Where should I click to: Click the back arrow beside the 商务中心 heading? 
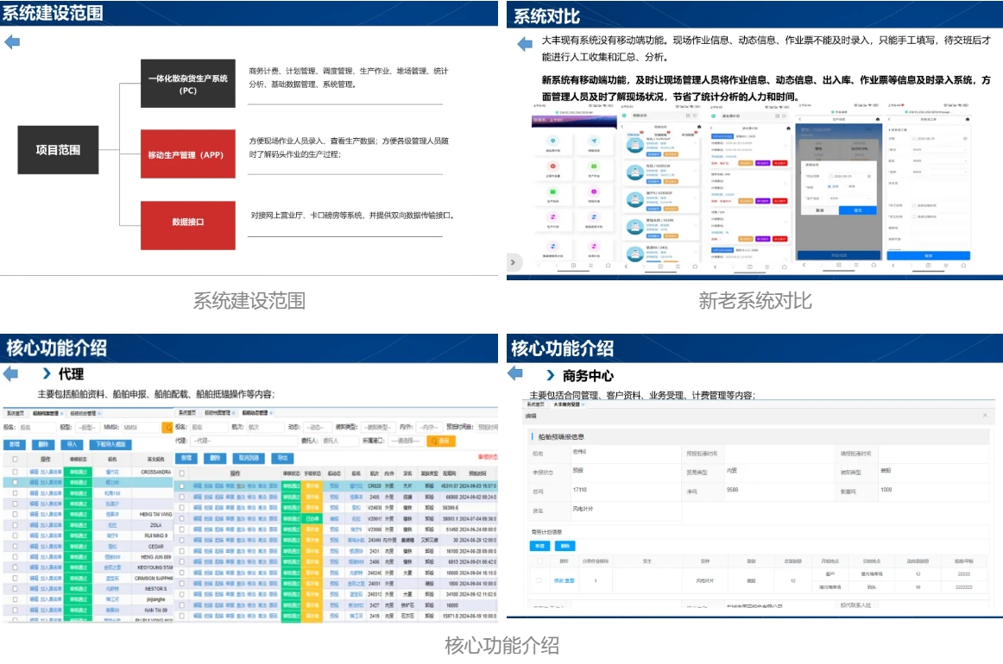pos(515,373)
